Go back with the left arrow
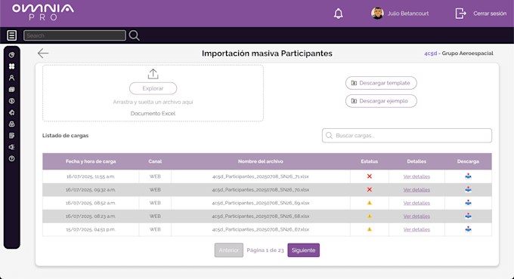This screenshot has height=279, width=514. [43, 54]
